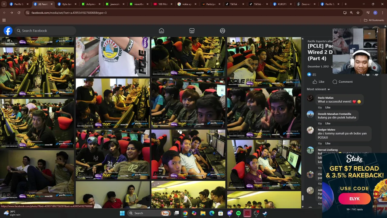
Task: Switch to the nokia xp Google tab
Action: click(187, 4)
